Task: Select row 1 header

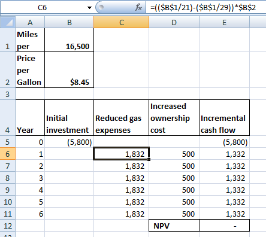Action: [8, 40]
